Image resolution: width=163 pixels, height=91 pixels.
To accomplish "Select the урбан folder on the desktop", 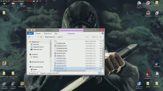I will tap(148, 85).
